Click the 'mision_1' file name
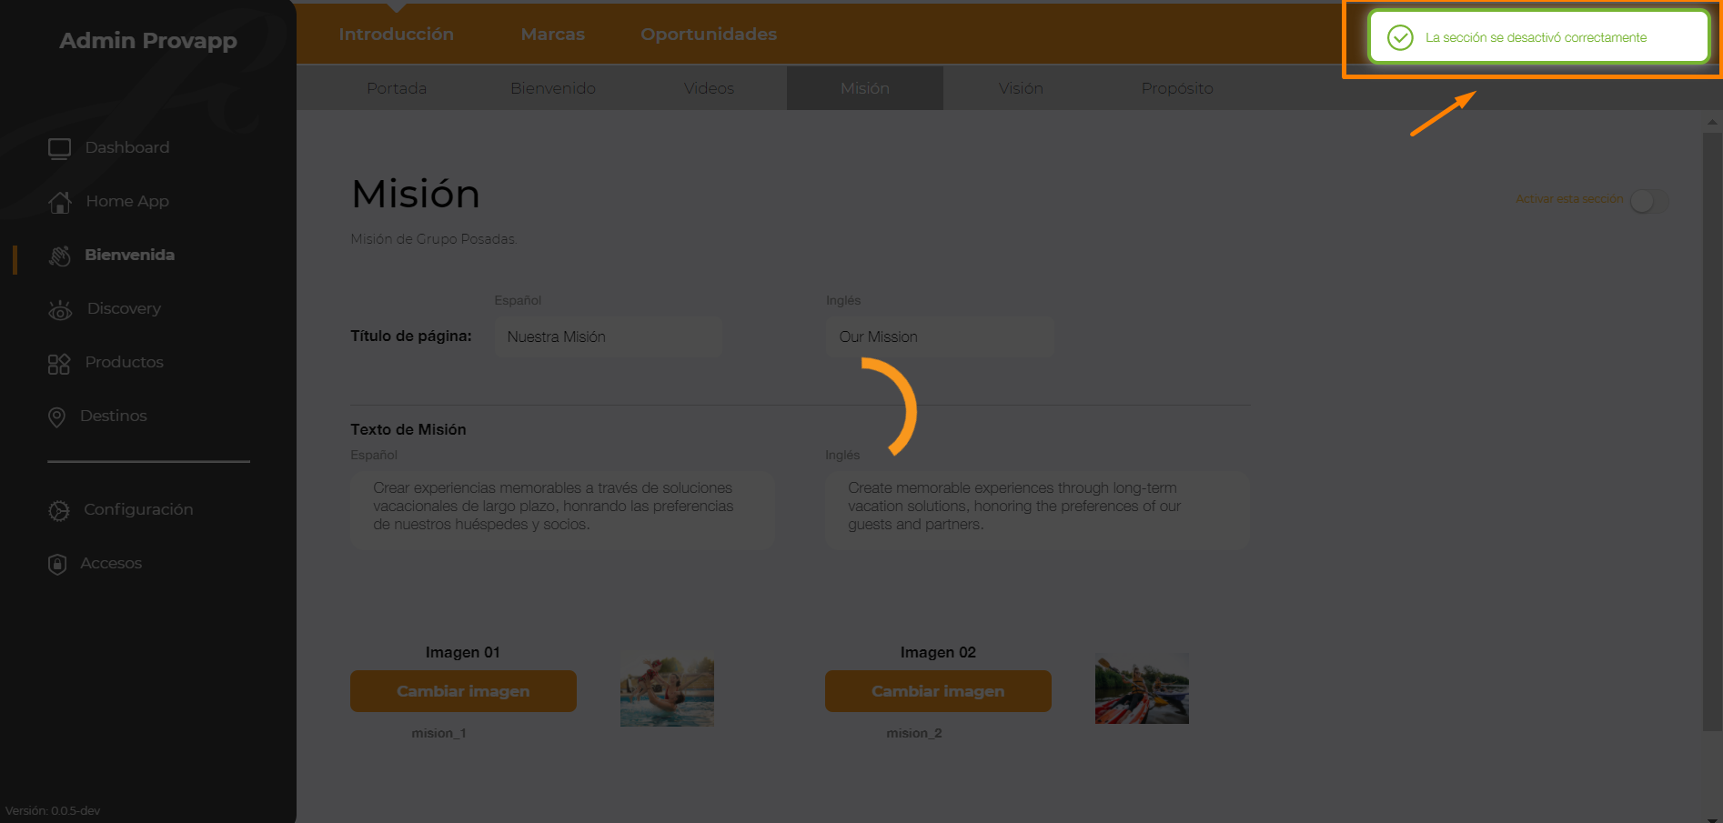Viewport: 1723px width, 823px height. 438,733
